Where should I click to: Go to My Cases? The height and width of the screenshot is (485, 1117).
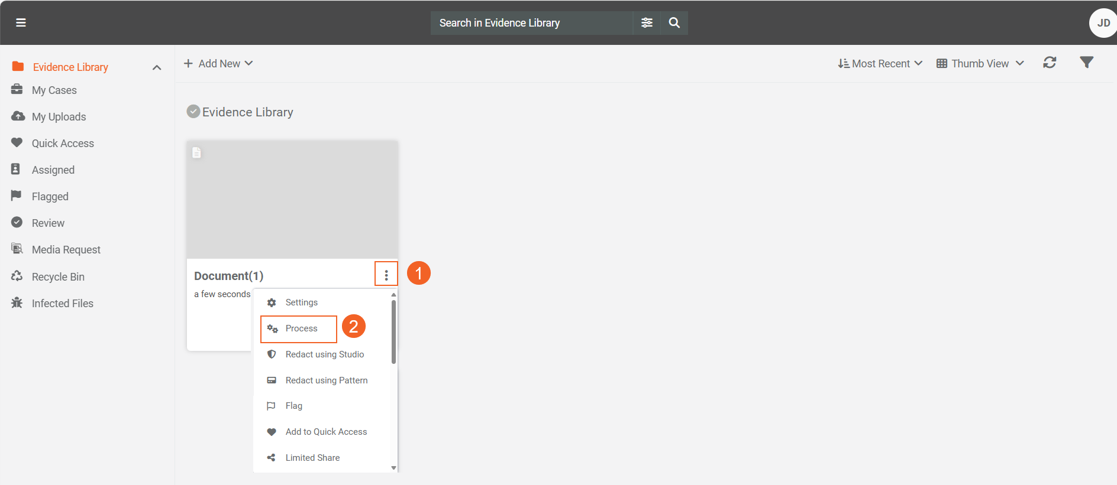coord(54,90)
